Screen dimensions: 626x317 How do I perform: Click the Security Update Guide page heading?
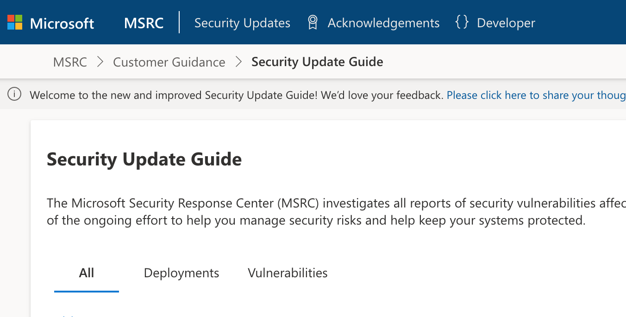click(144, 159)
